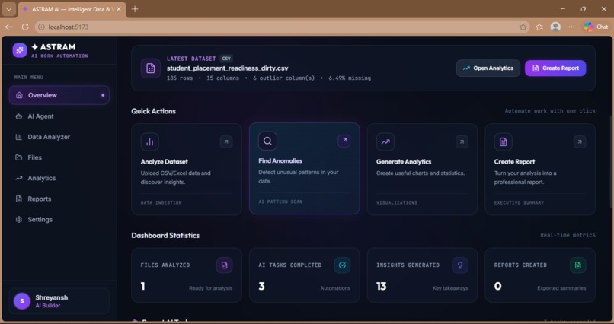Select the ASTRAM AI browser tab
Viewport: 614px width, 324px height.
(72, 9)
